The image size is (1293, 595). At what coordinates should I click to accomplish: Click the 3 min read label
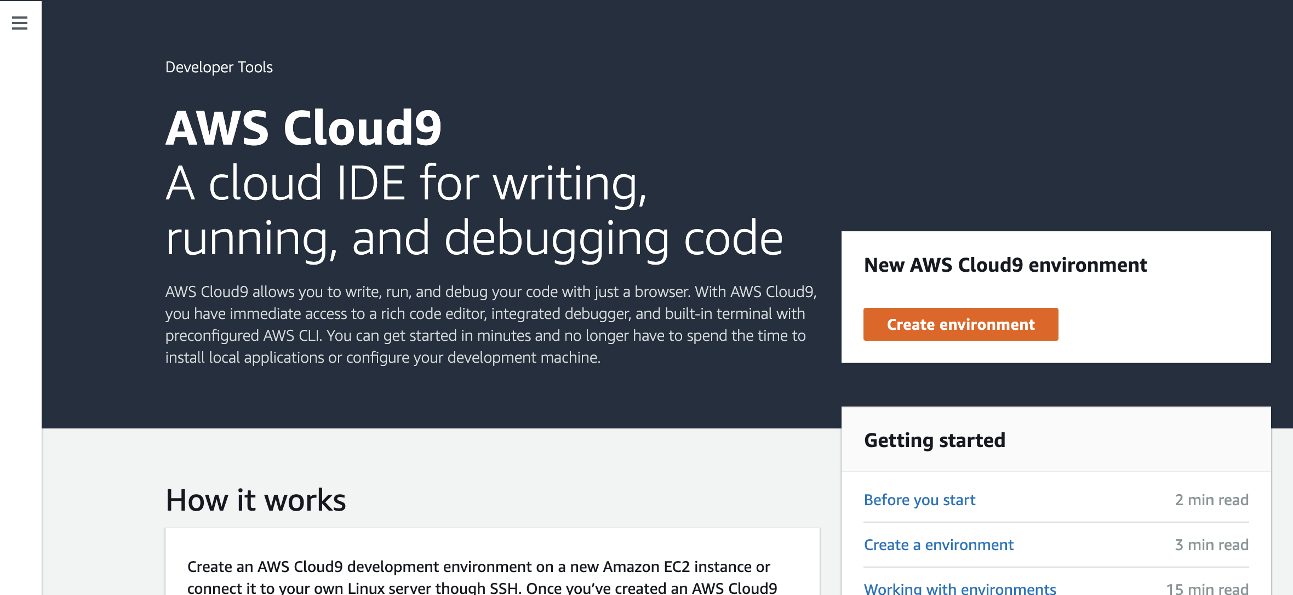(x=1211, y=545)
